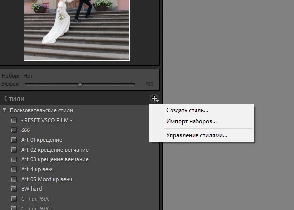Click the 'Эффект' amount slider handle

tap(80, 84)
